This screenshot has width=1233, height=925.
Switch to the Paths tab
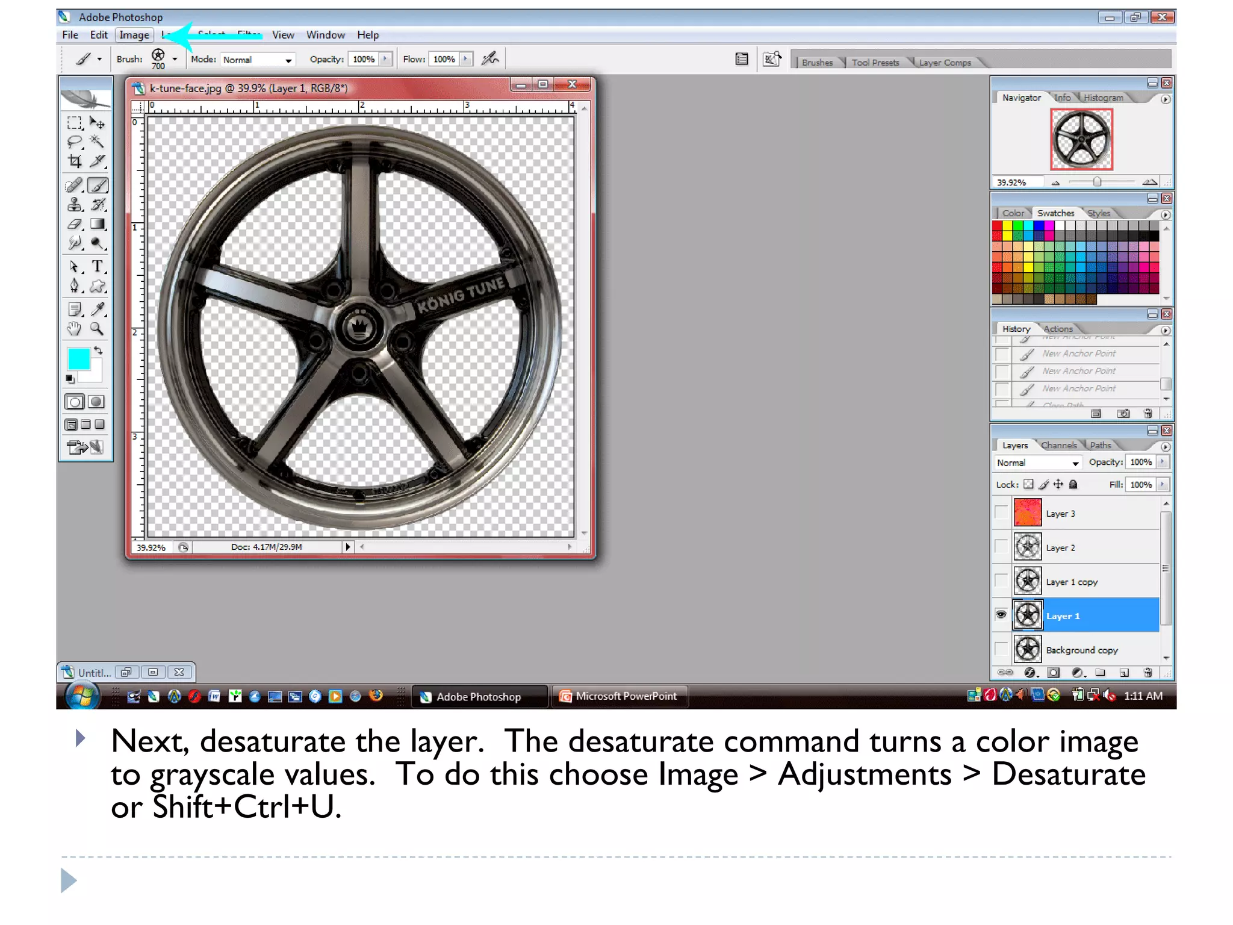click(1101, 446)
